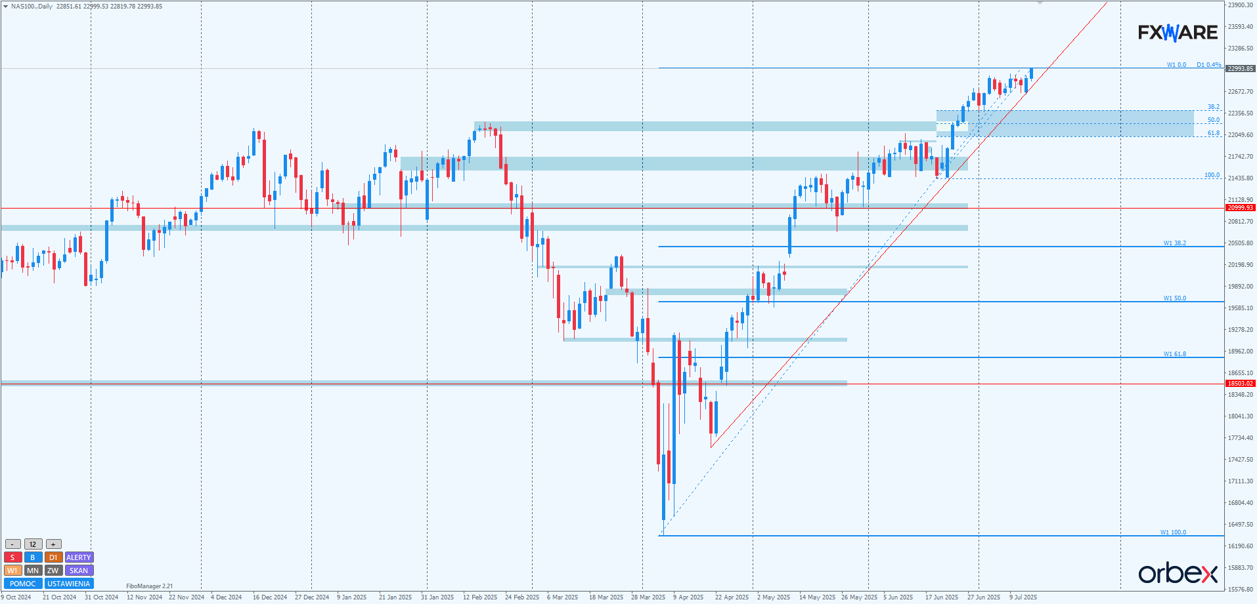
Task: Click the FXWARE logo
Action: pyautogui.click(x=1178, y=33)
